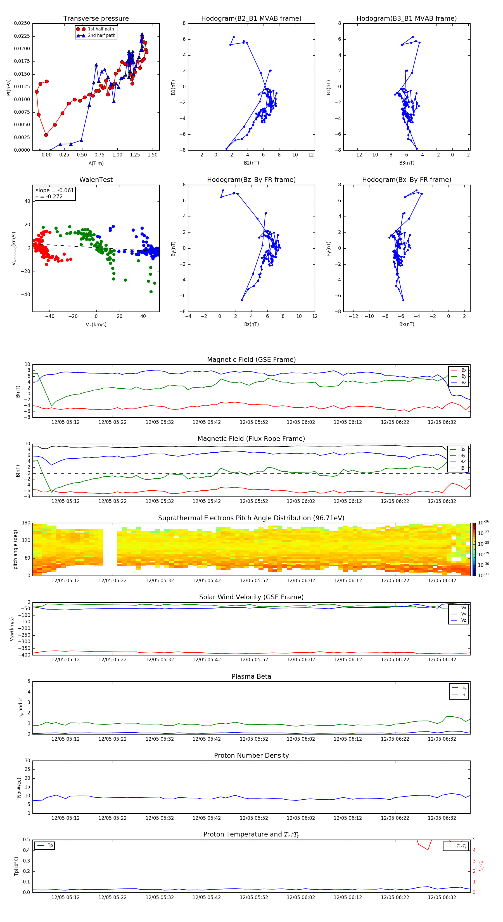This screenshot has width=503, height=922.
Task: Click "12/05 05:32" tick under proton temperature plot
Action: click(x=160, y=898)
